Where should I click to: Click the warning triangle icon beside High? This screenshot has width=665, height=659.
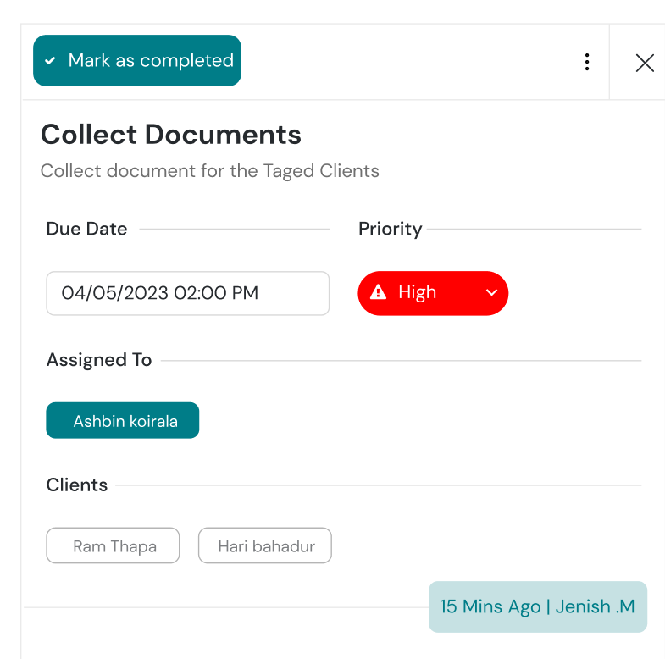[x=379, y=293]
